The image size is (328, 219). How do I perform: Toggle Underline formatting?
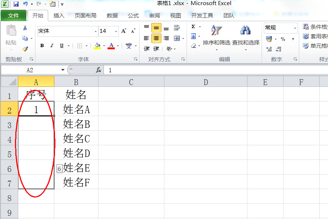tap(62, 46)
